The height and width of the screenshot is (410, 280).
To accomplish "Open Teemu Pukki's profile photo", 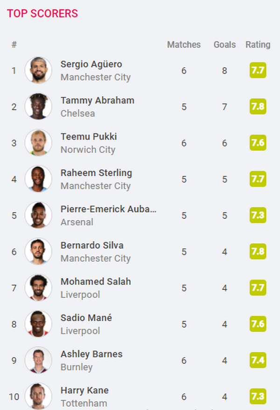I will click(x=38, y=143).
